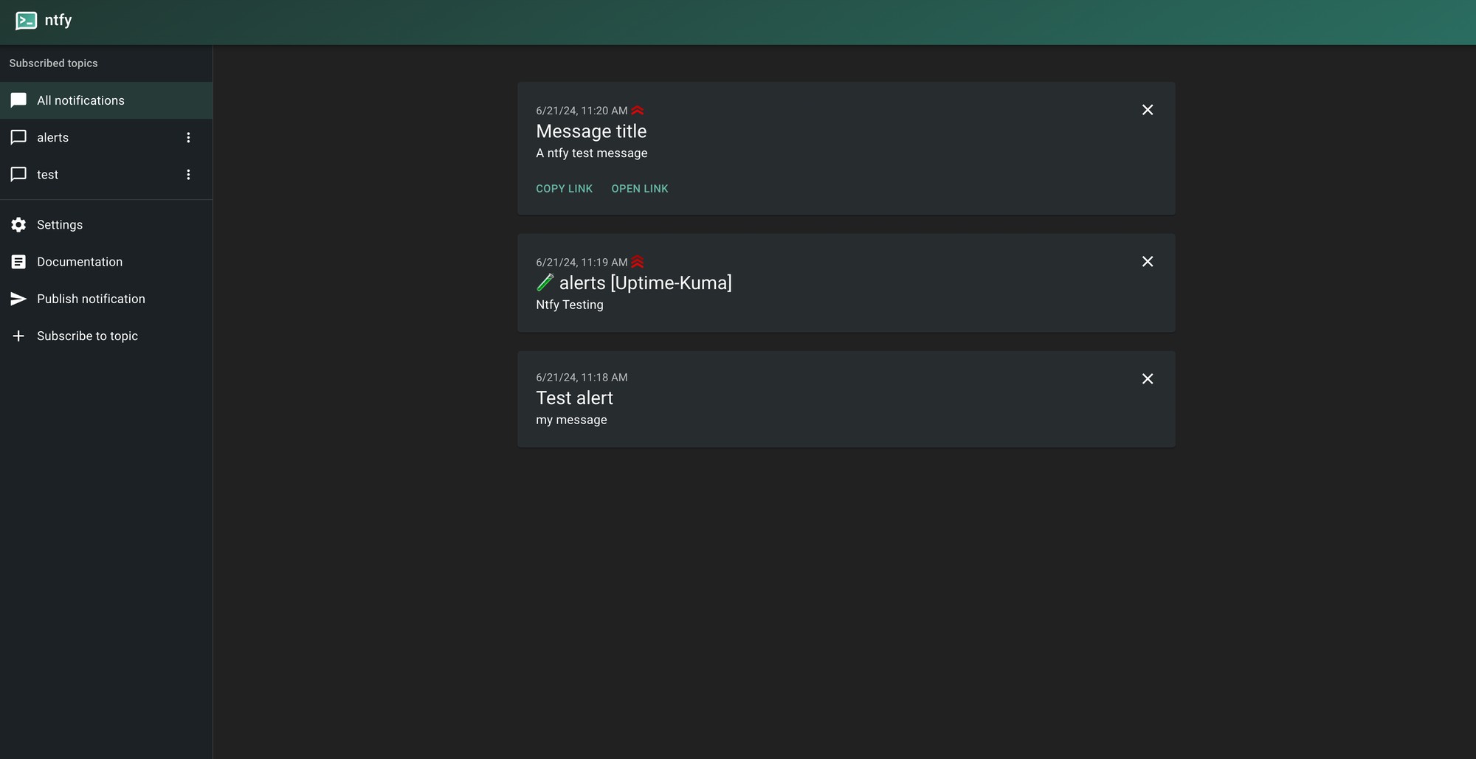Switch to the test topic view

click(x=47, y=174)
